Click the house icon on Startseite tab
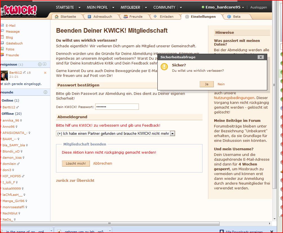 57,17
